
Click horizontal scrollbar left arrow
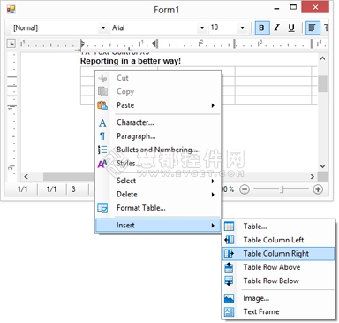[26, 176]
